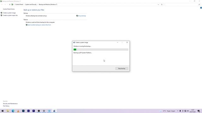Click the microphone tray icon
Screen dimensions: 202x113
[180, 111]
